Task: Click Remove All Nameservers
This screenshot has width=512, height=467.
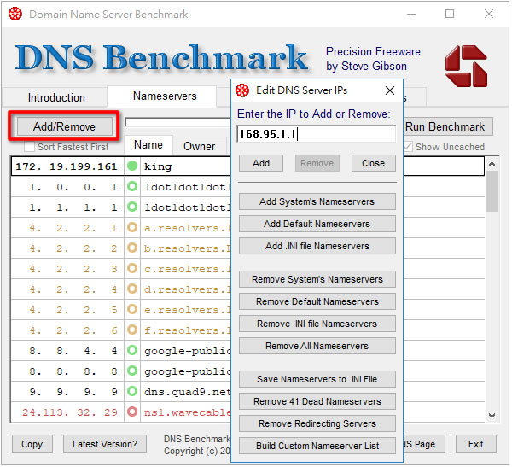Action: coord(317,346)
